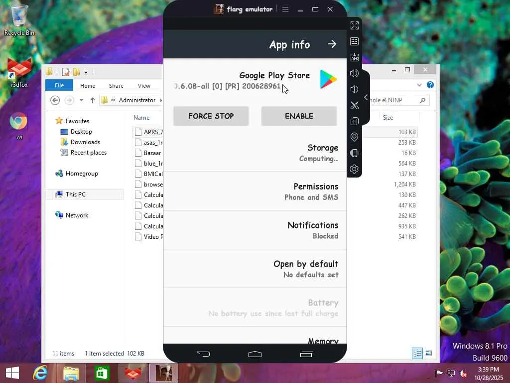
Task: Open Notifications Blocked entry
Action: coord(255,230)
